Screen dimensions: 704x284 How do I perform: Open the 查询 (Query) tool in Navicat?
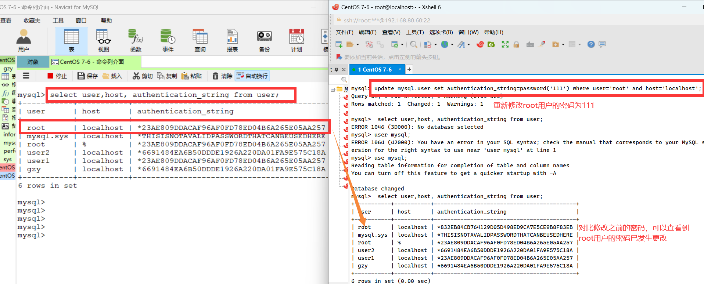pos(200,40)
